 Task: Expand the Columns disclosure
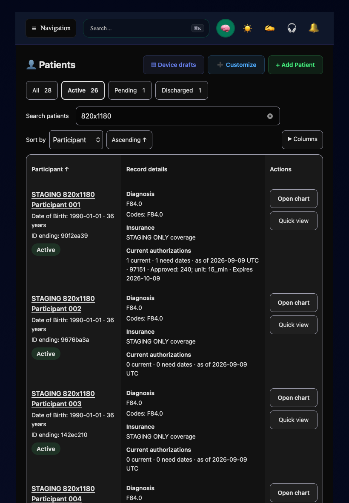[302, 140]
